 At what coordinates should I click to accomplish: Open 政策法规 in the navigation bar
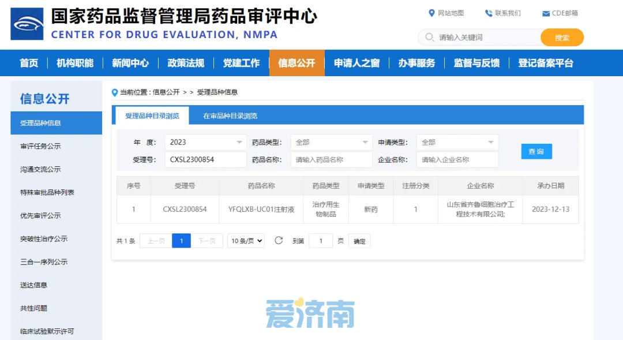tap(186, 63)
